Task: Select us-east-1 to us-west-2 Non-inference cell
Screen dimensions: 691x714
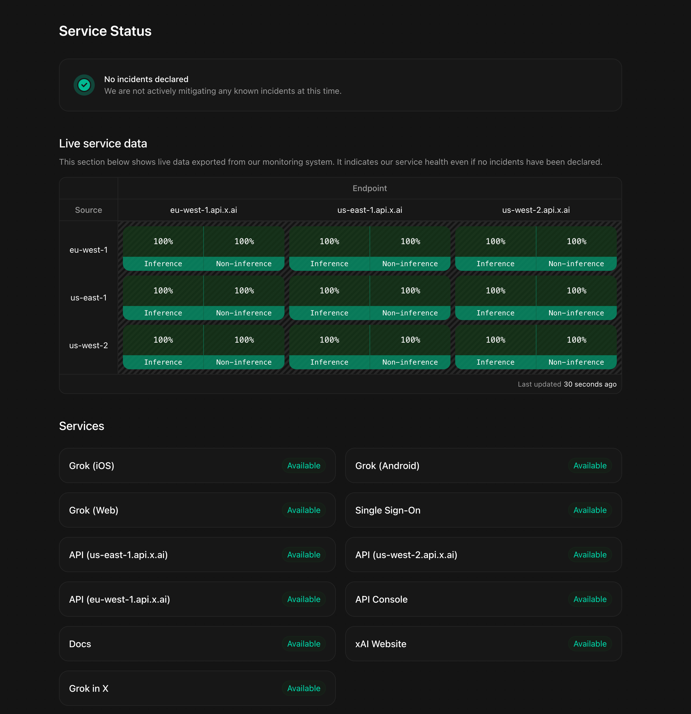Action: click(x=577, y=297)
